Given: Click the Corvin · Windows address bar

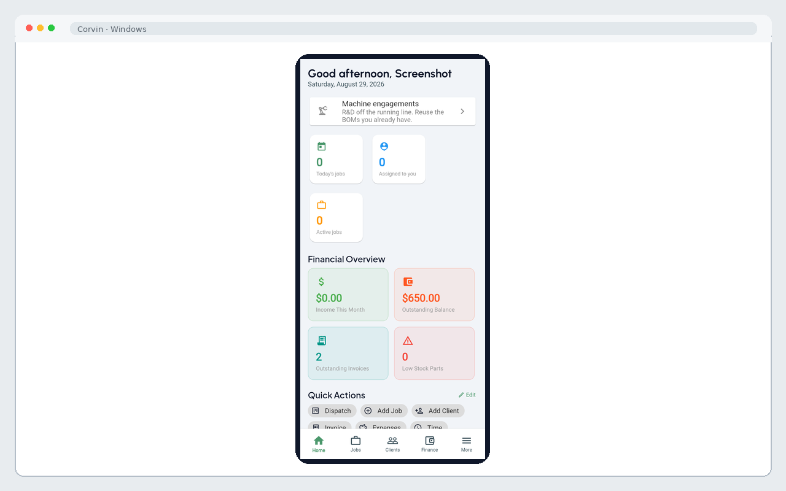Looking at the screenshot, I should [x=413, y=29].
